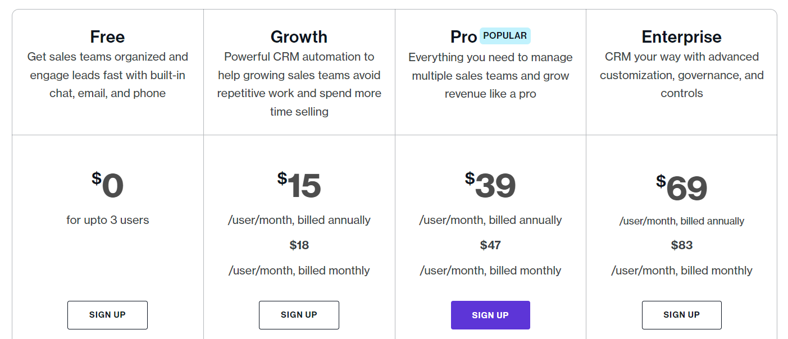This screenshot has height=339, width=788.
Task: Select the Growth plan heading
Action: click(299, 37)
